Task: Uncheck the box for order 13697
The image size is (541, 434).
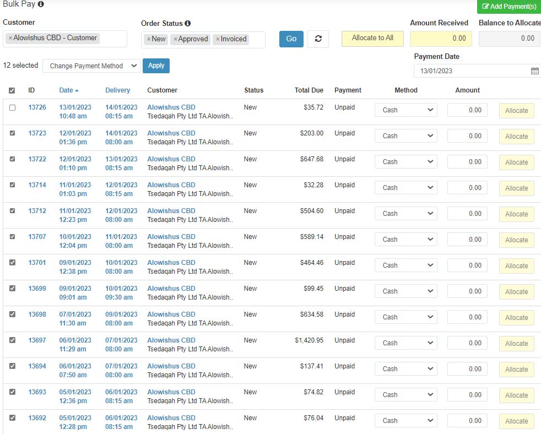Action: coord(13,340)
